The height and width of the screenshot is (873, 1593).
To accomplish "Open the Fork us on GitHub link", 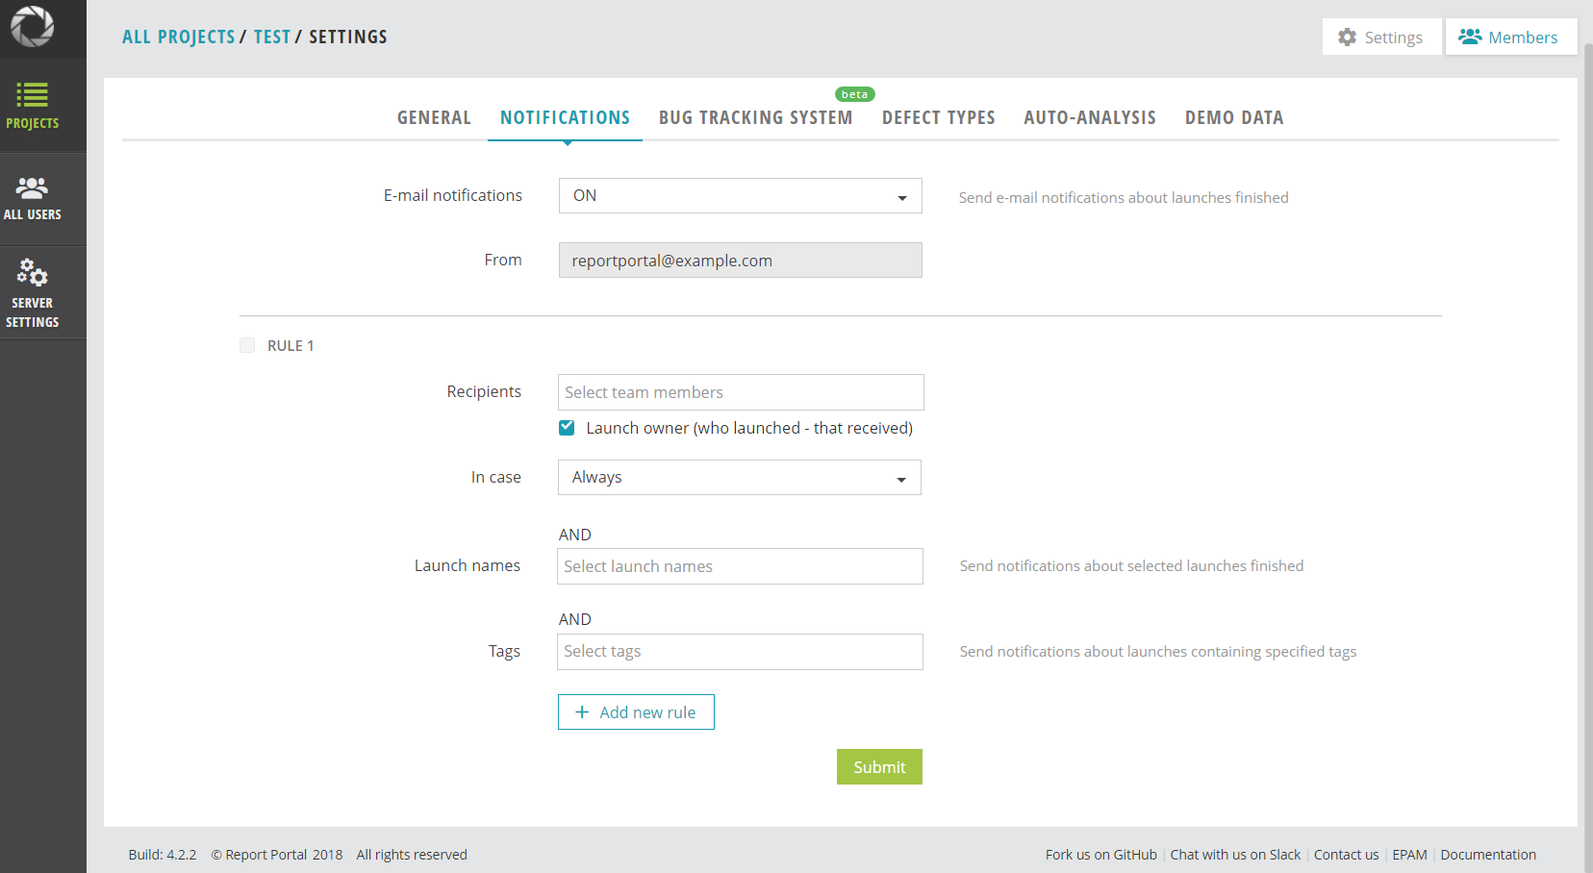I will (x=1100, y=854).
